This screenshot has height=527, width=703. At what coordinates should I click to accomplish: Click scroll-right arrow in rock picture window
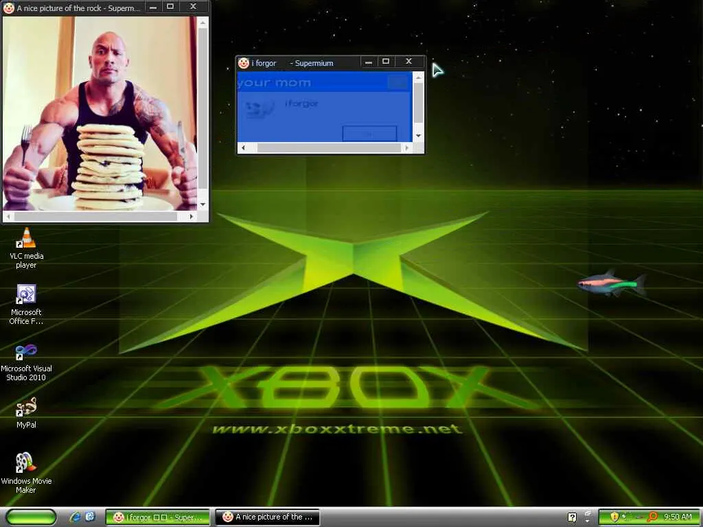(x=192, y=216)
